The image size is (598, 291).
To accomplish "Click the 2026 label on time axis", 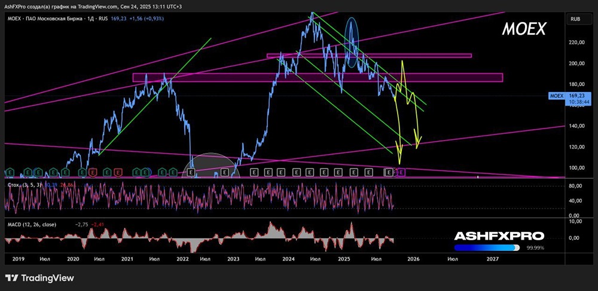I will point(413,260).
